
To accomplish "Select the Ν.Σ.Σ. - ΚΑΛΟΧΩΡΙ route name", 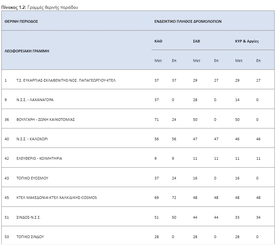I will [32, 139].
